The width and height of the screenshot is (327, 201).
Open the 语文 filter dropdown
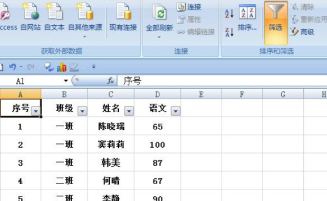tap(176, 111)
